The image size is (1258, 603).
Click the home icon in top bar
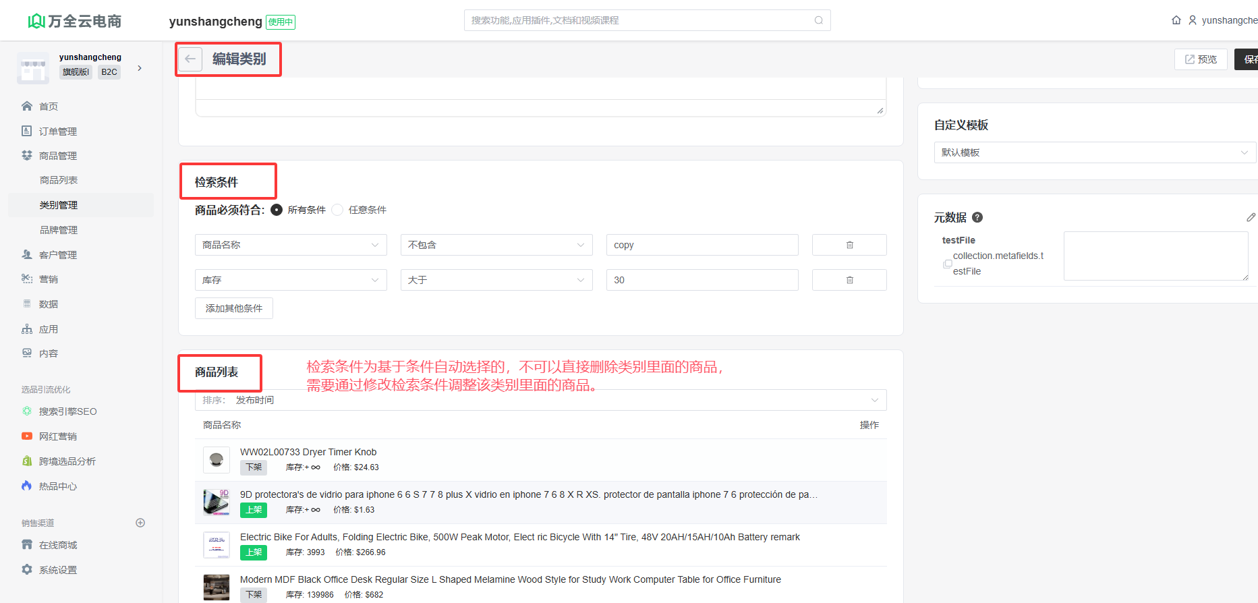pyautogui.click(x=1176, y=20)
